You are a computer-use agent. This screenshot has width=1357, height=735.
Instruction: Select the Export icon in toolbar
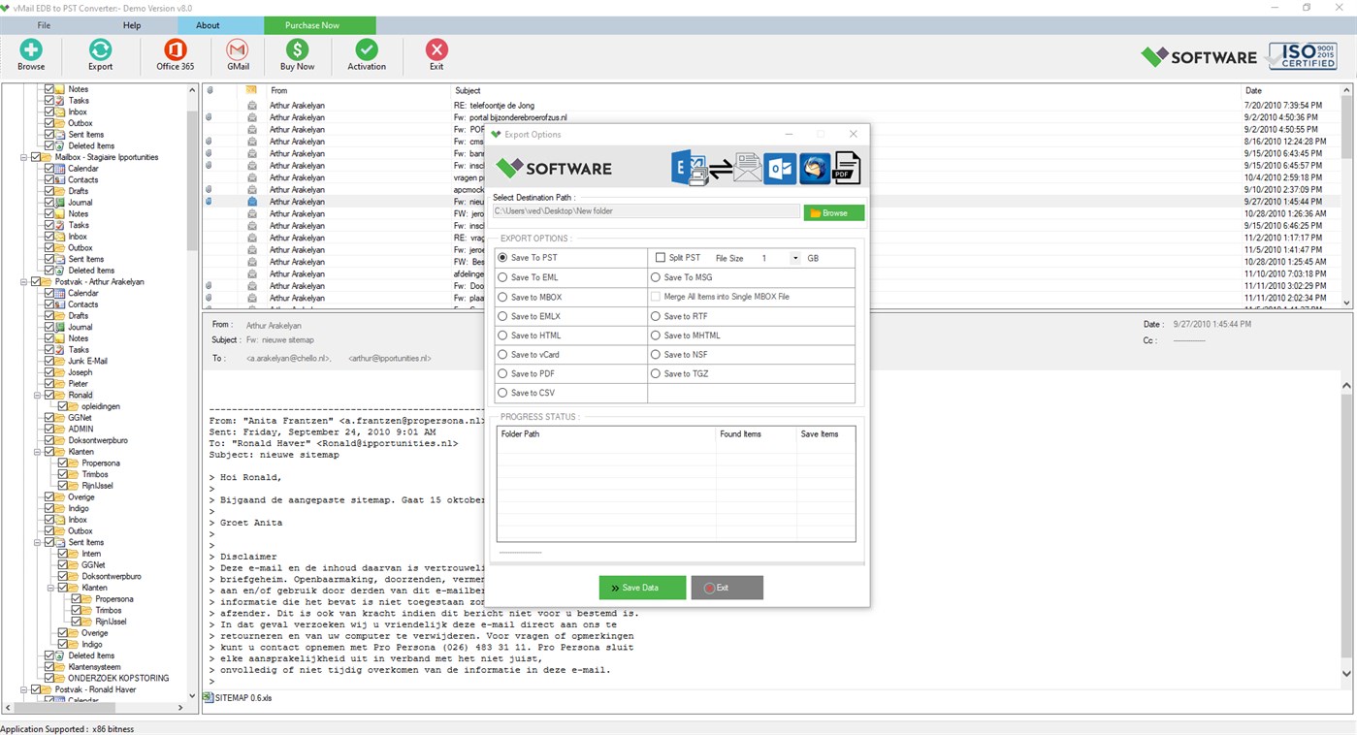[x=99, y=53]
